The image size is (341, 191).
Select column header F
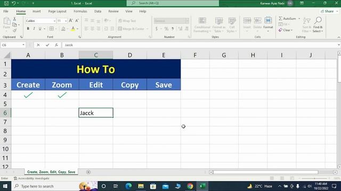195,55
